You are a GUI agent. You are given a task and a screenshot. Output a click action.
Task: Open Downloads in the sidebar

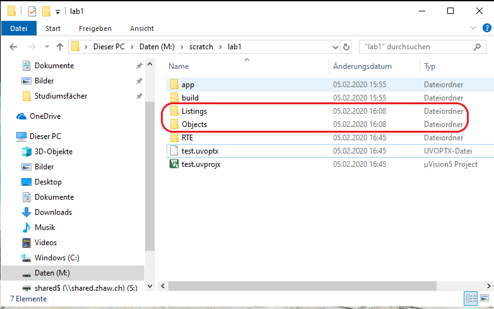(x=53, y=212)
